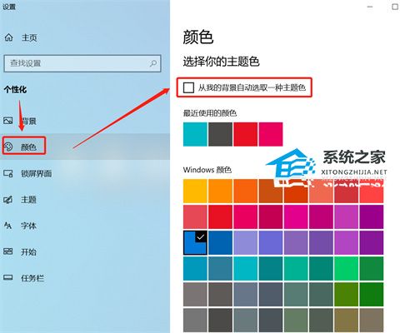Choose the light lavender swatch in Windows 颜色
400x333 pixels.
pyautogui.click(x=246, y=243)
